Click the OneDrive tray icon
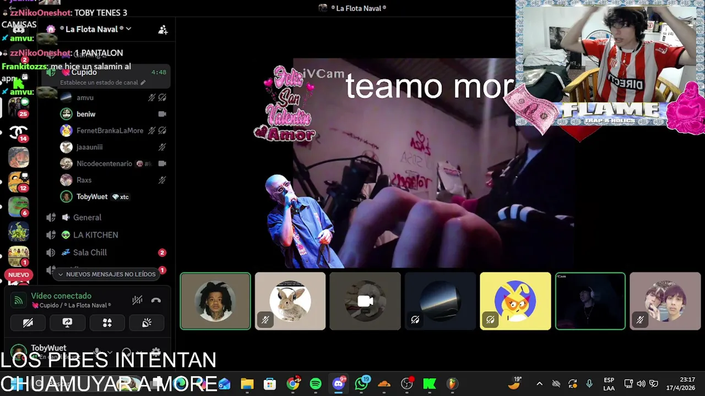705x396 pixels. [x=556, y=384]
